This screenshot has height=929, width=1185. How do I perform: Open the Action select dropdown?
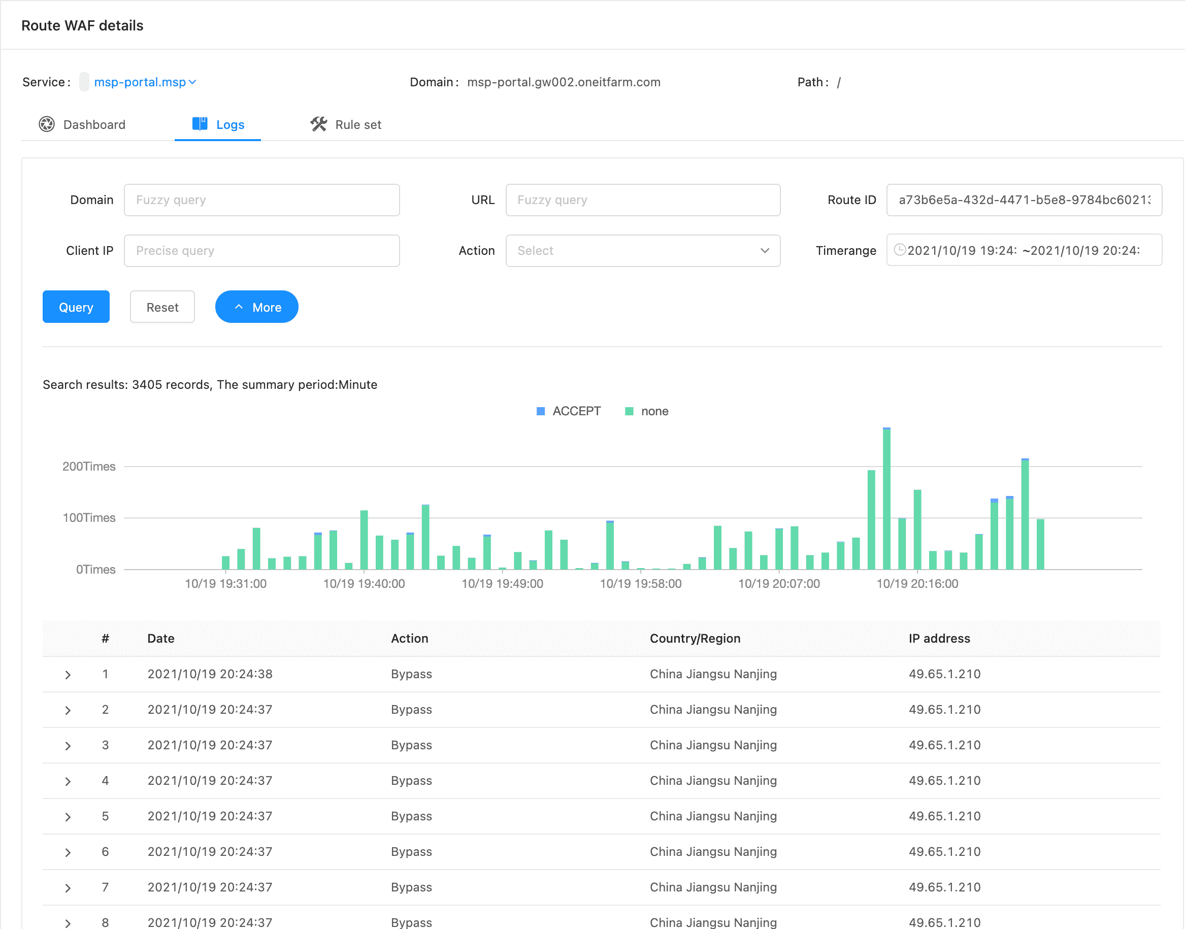tap(643, 251)
